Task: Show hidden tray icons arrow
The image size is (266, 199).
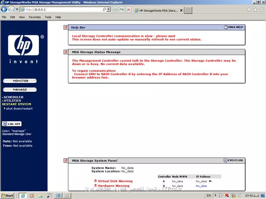Action: point(215,195)
